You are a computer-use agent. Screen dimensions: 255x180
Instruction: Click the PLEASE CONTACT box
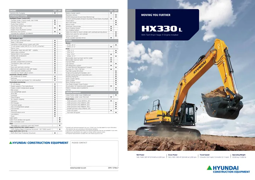(94, 153)
